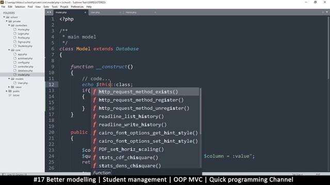
Task: Choose http_request_method_exists() suggestion
Action: [145, 92]
